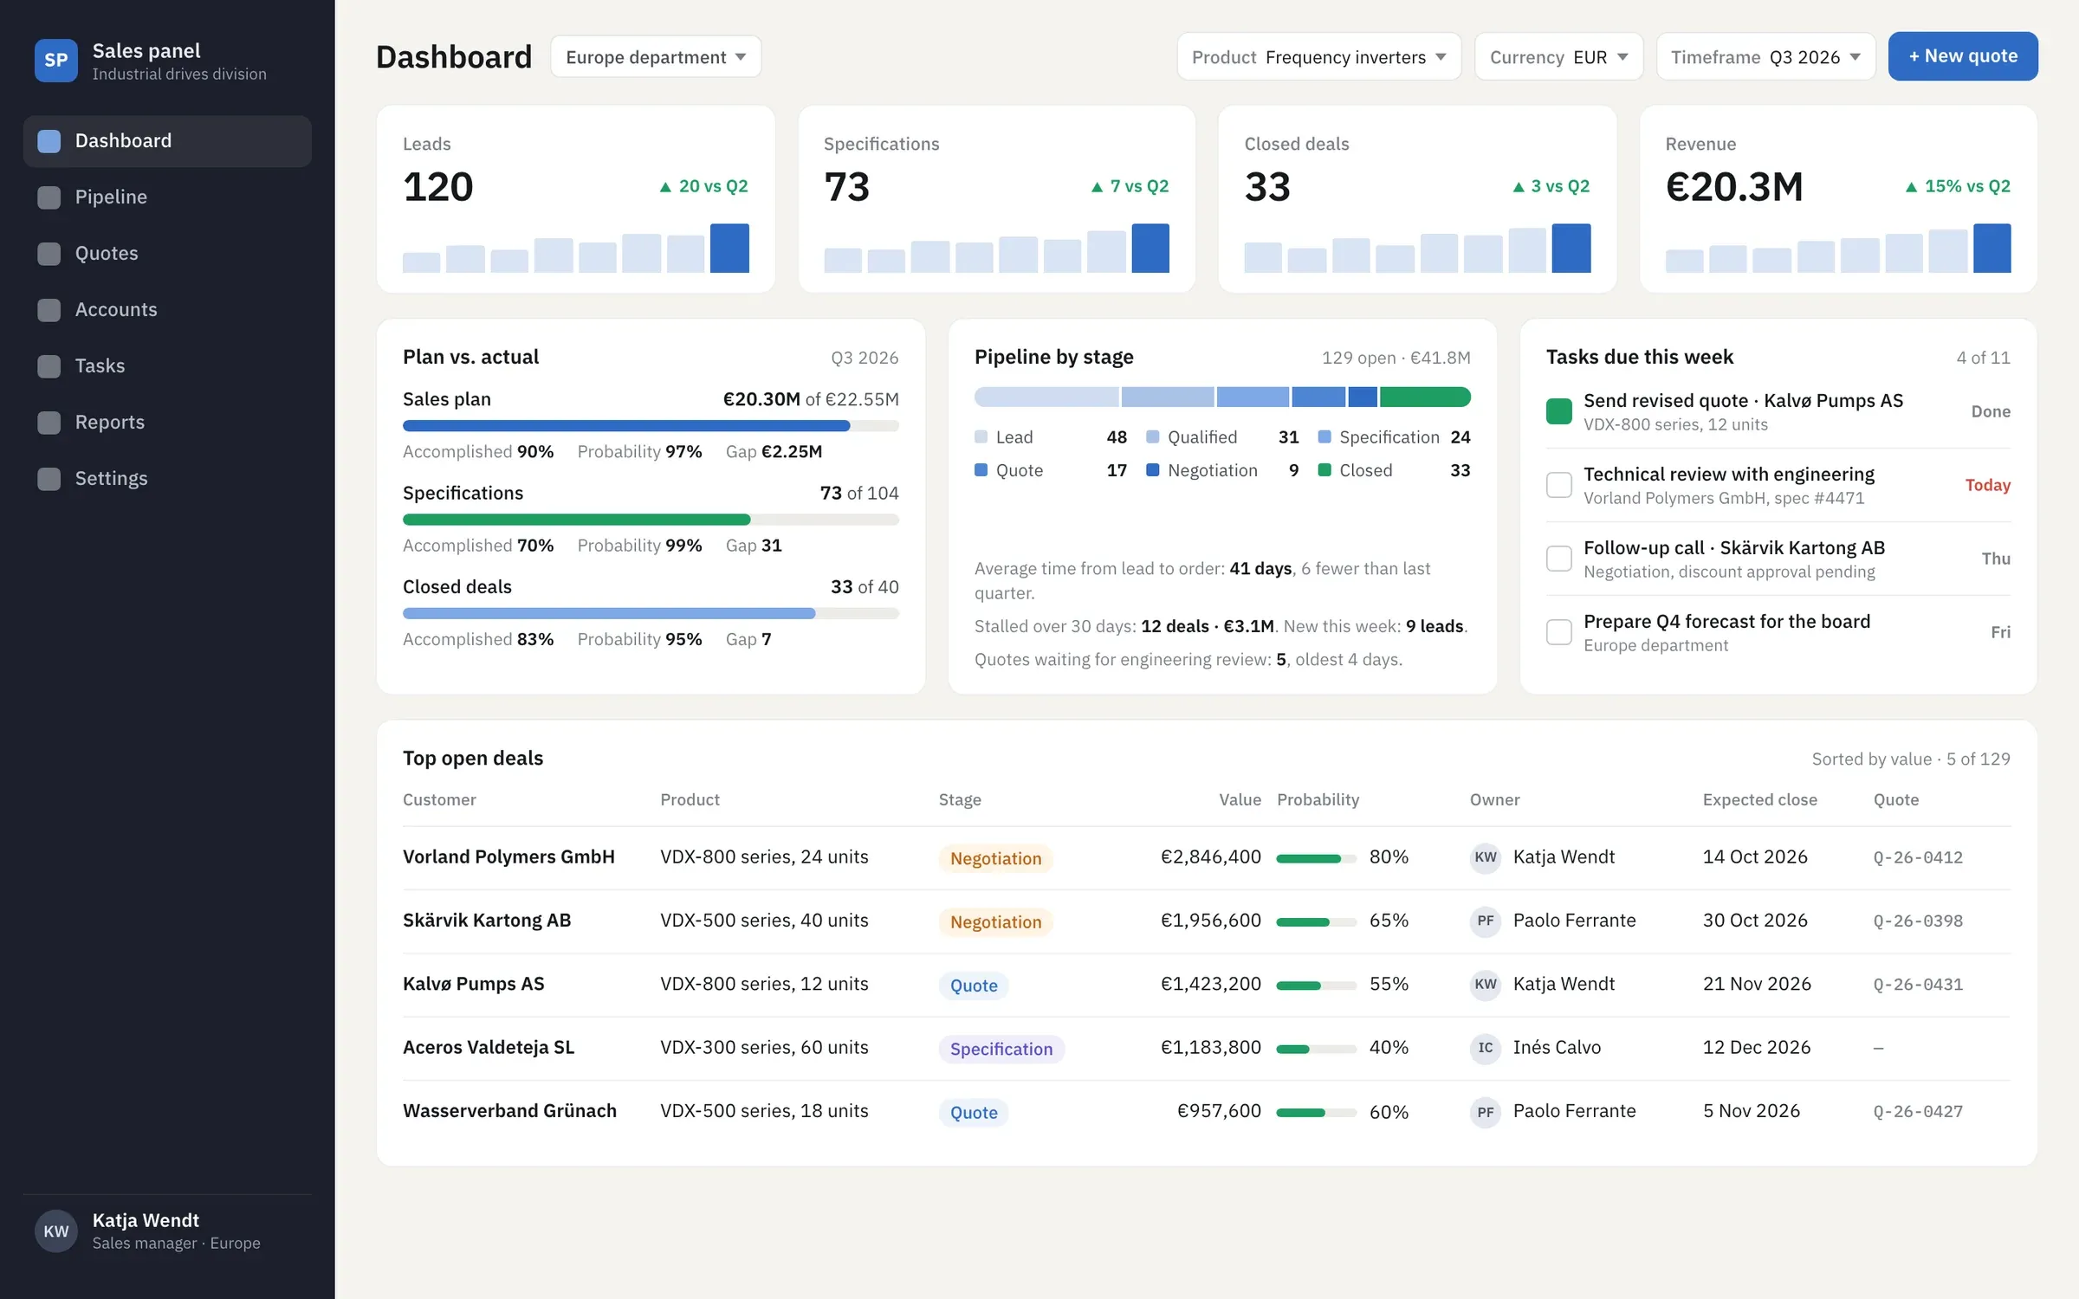Open quote Q-26-0412 link
2079x1299 pixels.
point(1918,857)
